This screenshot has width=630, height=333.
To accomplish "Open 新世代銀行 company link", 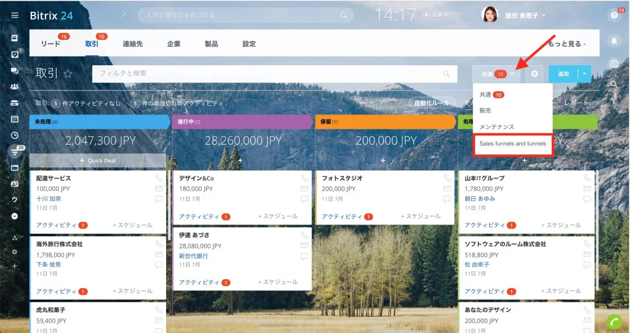I will coord(193,256).
